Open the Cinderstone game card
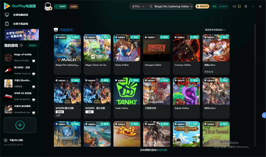 click(186, 134)
